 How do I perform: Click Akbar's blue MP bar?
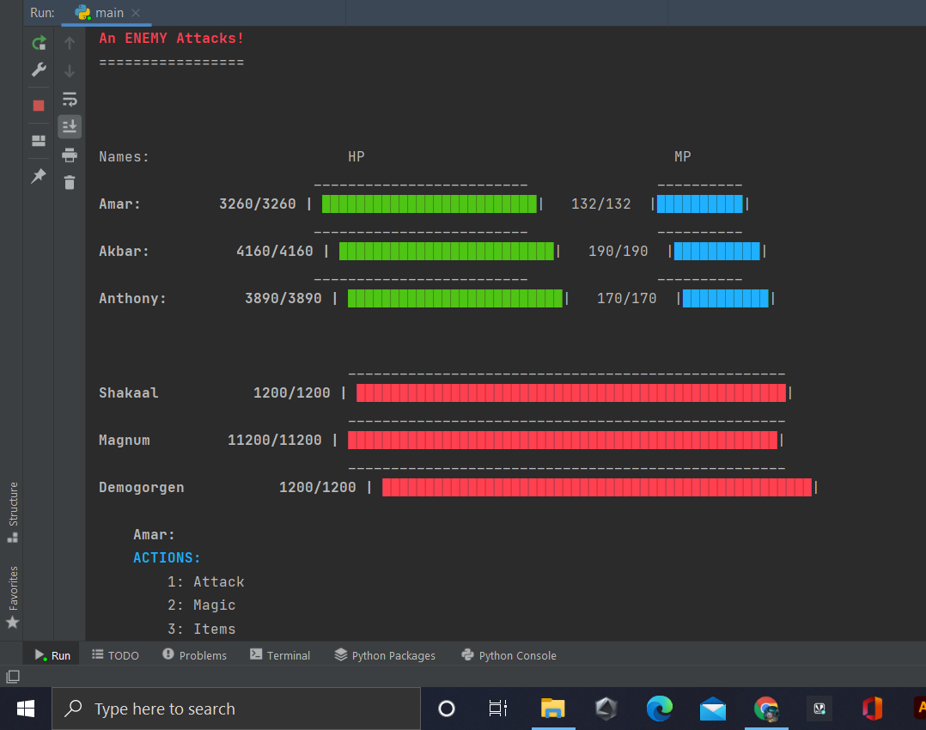(717, 251)
